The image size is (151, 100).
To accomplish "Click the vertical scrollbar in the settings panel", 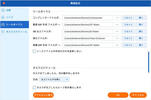I will tap(148, 62).
